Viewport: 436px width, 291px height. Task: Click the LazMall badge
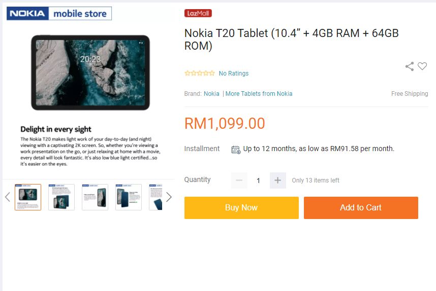[198, 13]
